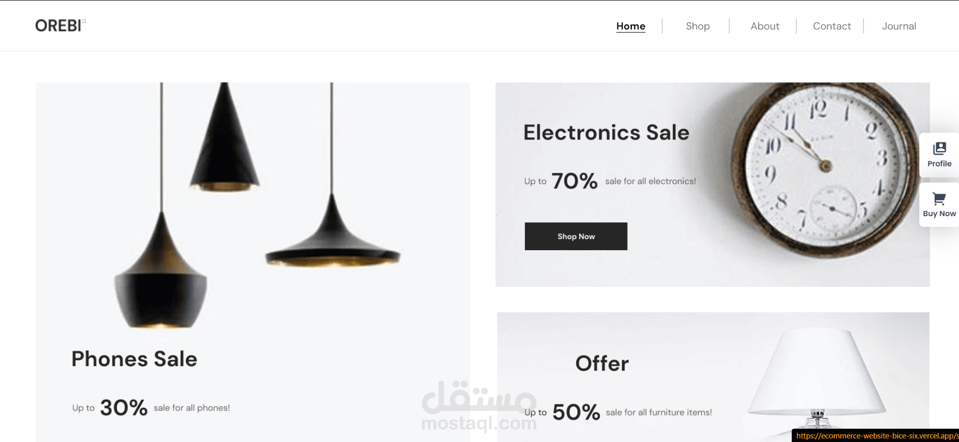Click the OREBI logo

point(60,25)
